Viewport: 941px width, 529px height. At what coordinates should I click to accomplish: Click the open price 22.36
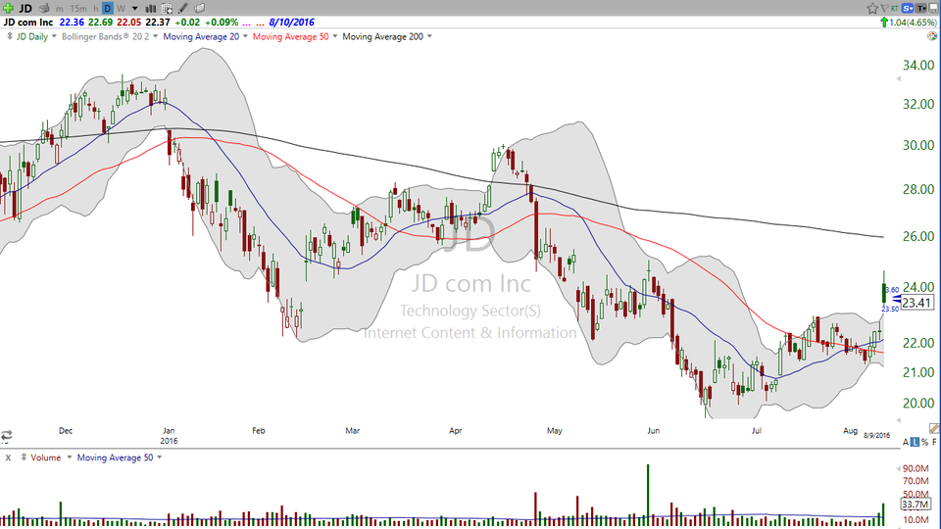(x=72, y=23)
